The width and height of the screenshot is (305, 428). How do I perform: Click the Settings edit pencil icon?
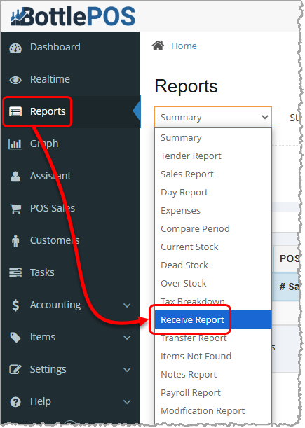[15, 369]
